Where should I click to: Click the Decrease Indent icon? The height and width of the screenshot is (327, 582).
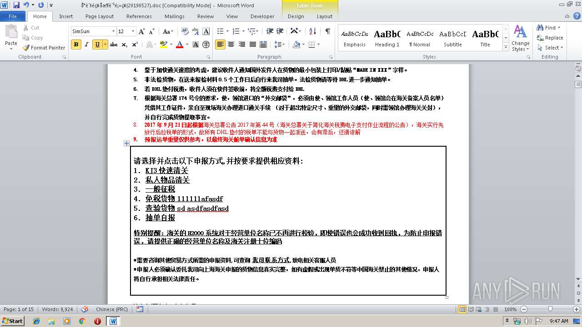(x=270, y=31)
